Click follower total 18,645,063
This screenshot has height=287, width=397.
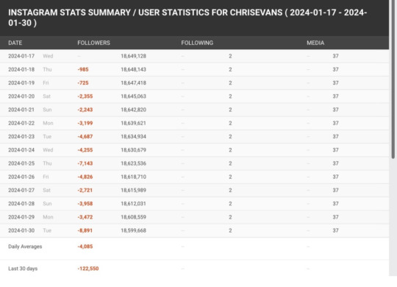(x=133, y=96)
